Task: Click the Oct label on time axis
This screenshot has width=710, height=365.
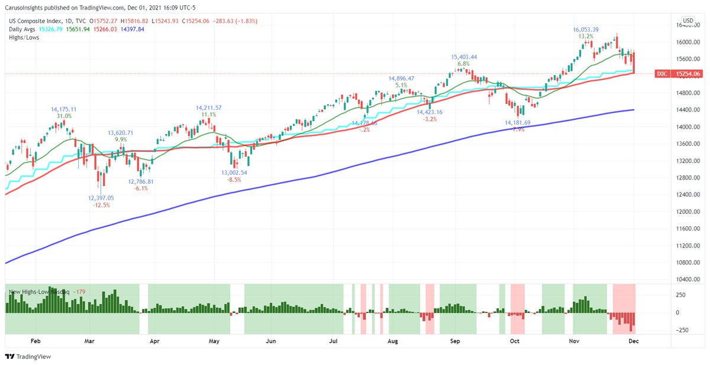Action: tap(514, 341)
